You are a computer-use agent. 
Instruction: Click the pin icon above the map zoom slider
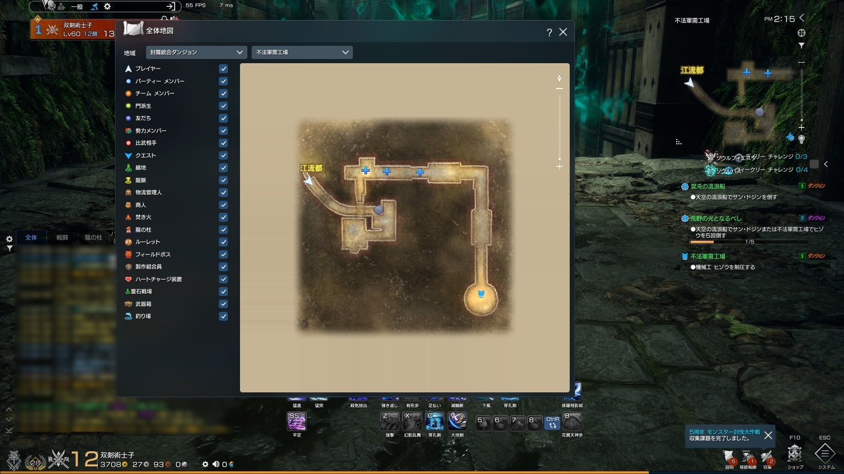(x=559, y=78)
